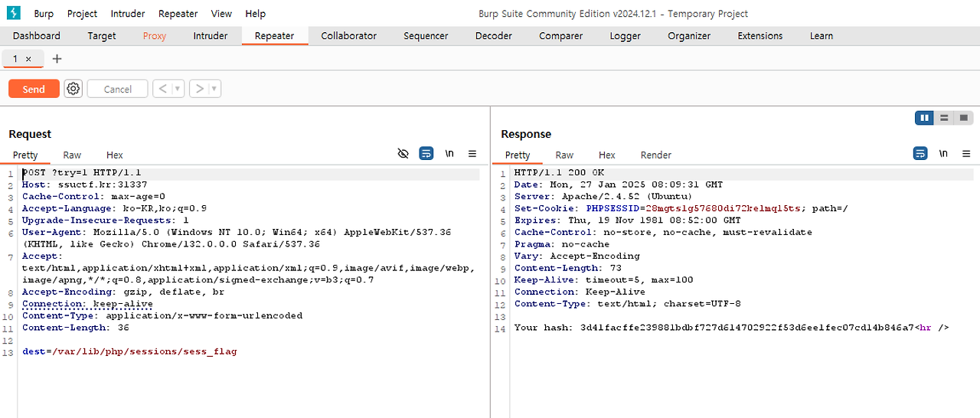Screen dimensions: 980x418
Task: Show Response newline characters \n toggle
Action: 943,154
